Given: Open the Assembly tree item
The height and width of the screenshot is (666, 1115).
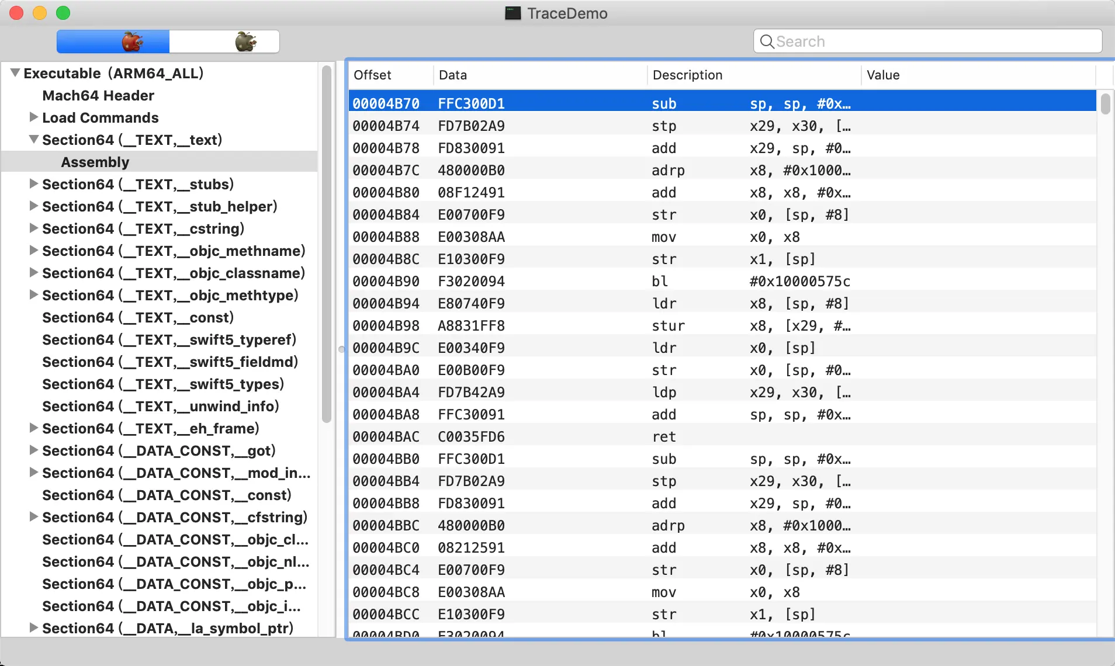Looking at the screenshot, I should tap(95, 162).
